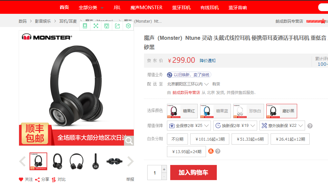Click the magnifier zoom icon on product image

coord(129,141)
